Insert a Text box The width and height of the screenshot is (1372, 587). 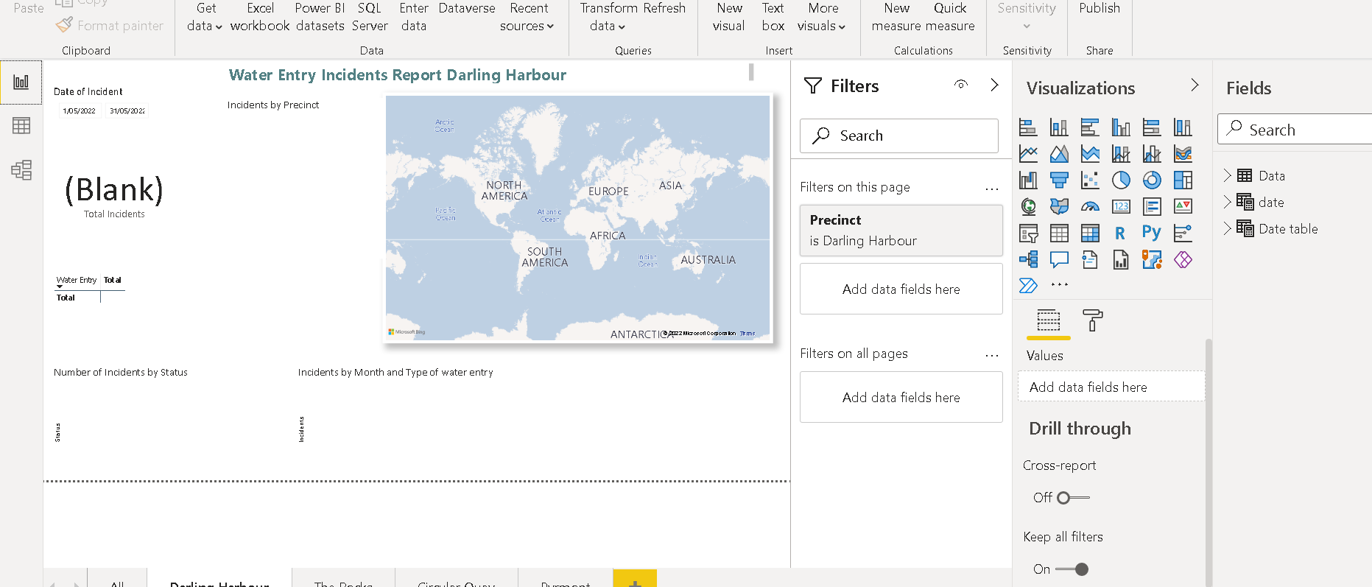pyautogui.click(x=773, y=18)
